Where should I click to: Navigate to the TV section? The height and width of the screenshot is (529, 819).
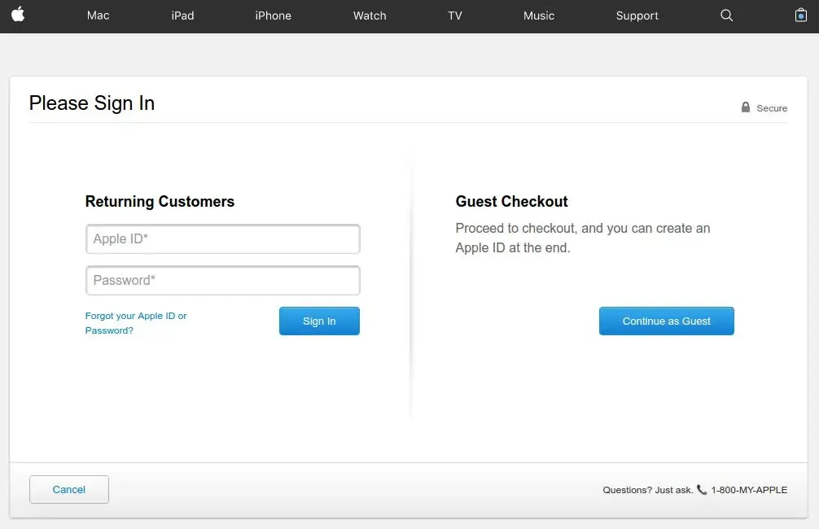pos(455,15)
